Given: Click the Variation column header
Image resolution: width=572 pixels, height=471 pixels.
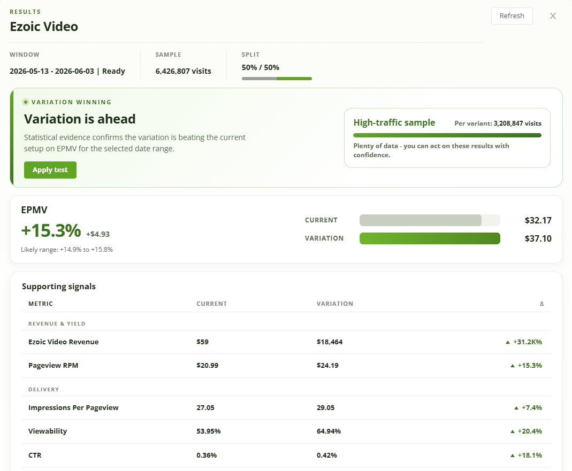Looking at the screenshot, I should [335, 304].
